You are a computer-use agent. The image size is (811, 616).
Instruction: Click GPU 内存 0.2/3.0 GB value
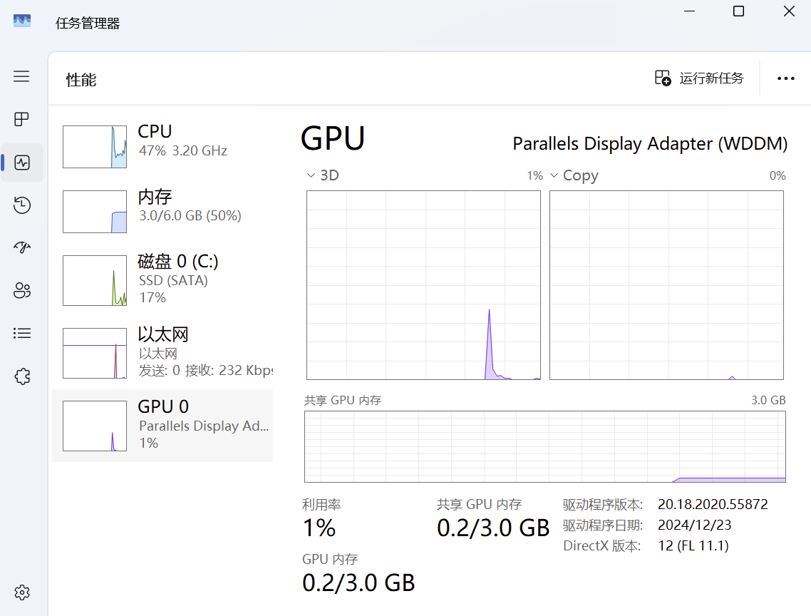(358, 583)
